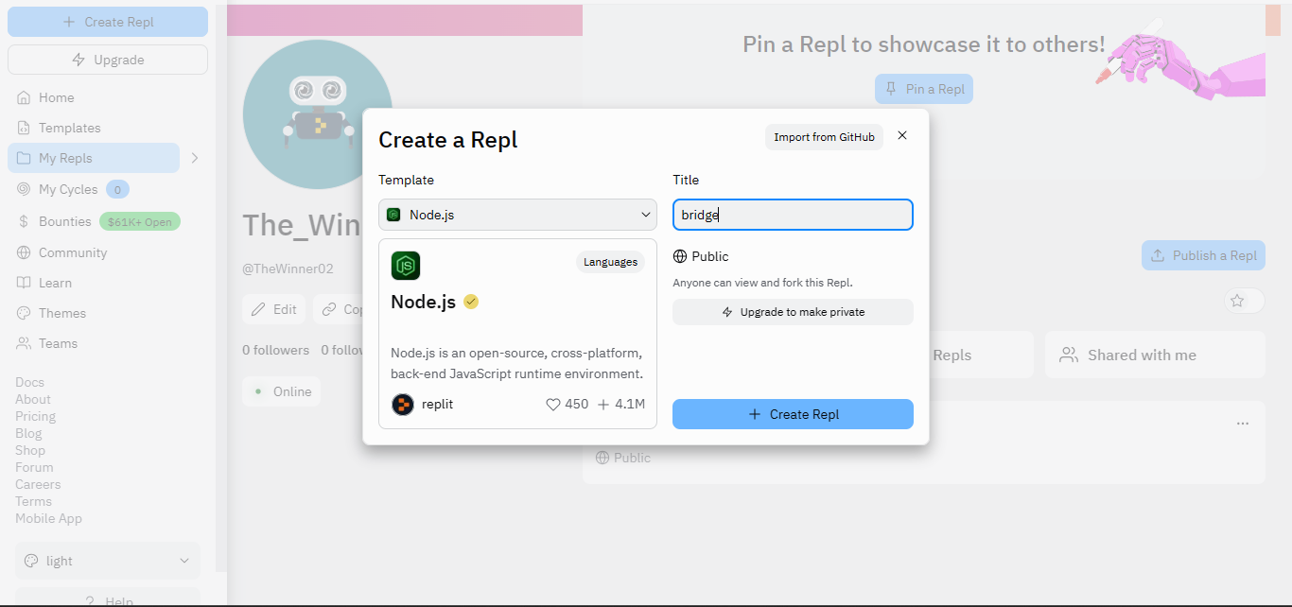Open the Template Node.js dropdown

coord(517,215)
